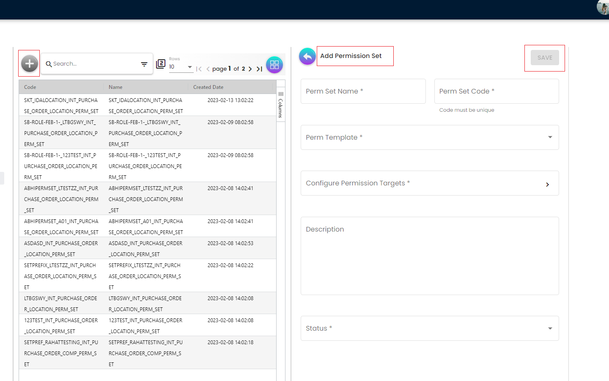
Task: Click the plus add button
Action: pos(29,63)
